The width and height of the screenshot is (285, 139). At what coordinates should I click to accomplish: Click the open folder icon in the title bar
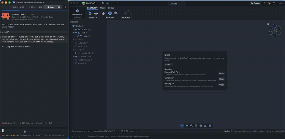click(103, 3)
